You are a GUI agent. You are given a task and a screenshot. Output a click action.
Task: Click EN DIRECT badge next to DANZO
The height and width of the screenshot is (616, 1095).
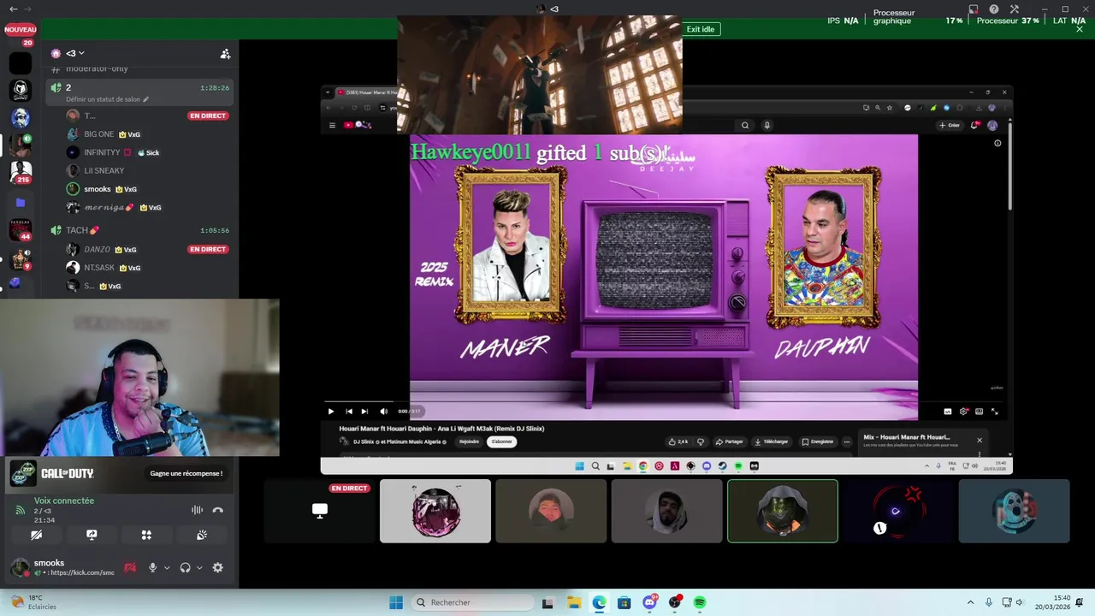click(x=208, y=249)
